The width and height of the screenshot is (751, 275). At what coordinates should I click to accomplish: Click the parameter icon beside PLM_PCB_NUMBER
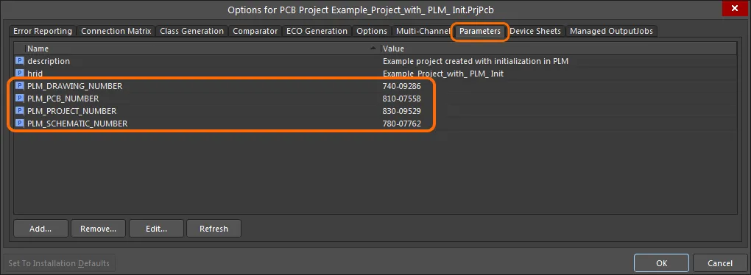(x=20, y=99)
